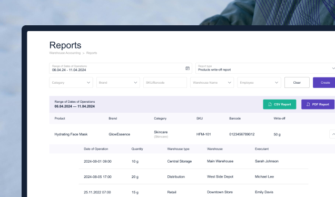Click the Reports breadcrumb link
Screen dimensions: 335x197
[x=92, y=53]
